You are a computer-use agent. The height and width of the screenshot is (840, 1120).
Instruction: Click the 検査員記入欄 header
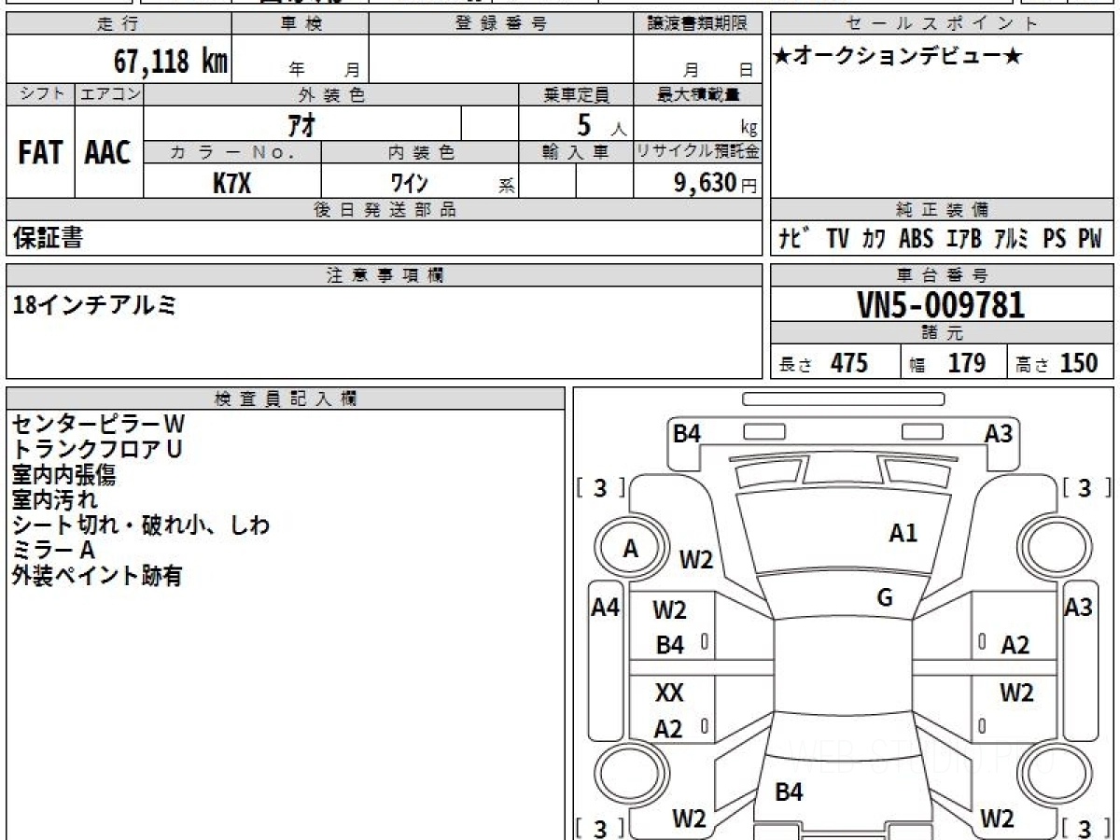[x=286, y=399]
